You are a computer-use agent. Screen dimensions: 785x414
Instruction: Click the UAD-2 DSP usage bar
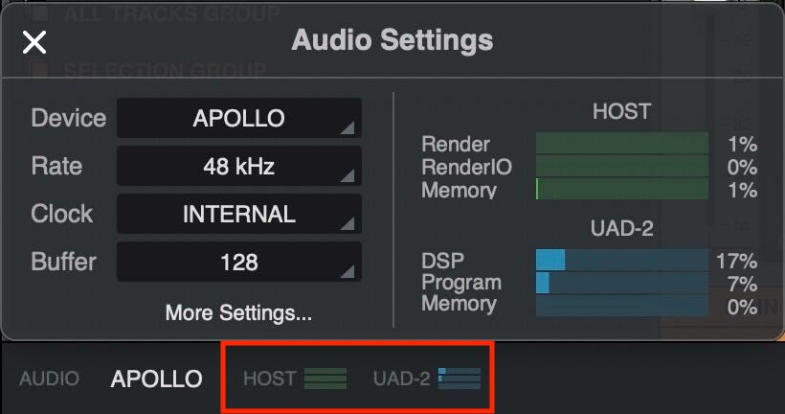click(621, 260)
